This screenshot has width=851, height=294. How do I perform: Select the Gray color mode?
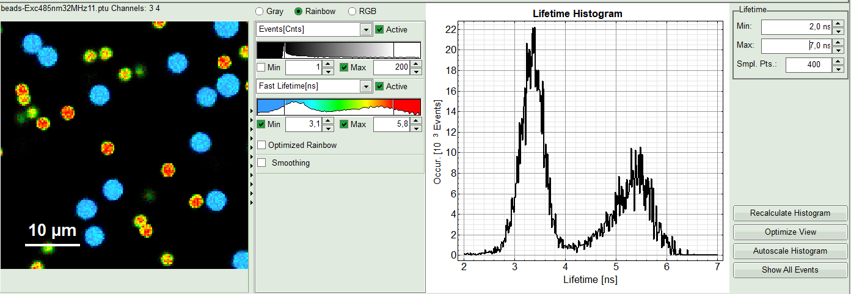[260, 11]
